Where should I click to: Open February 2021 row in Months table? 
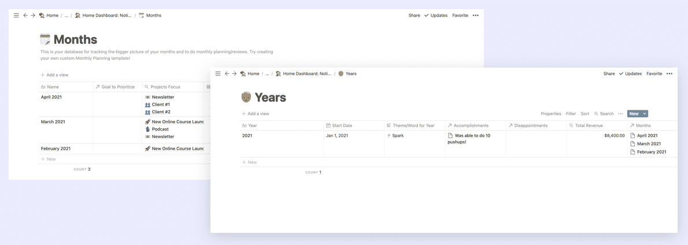56,149
